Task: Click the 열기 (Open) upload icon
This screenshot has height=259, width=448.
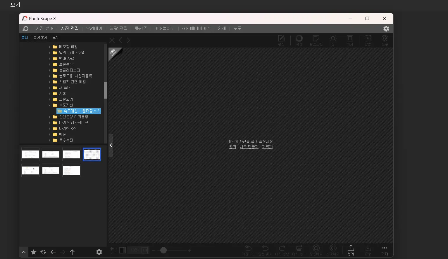Action: pyautogui.click(x=351, y=250)
